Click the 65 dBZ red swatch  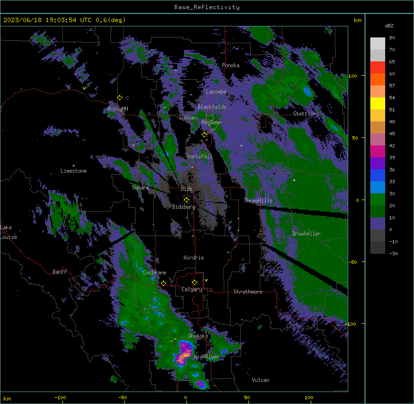coord(377,67)
